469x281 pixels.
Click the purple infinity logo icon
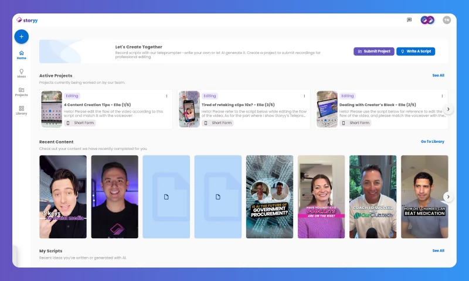click(427, 20)
